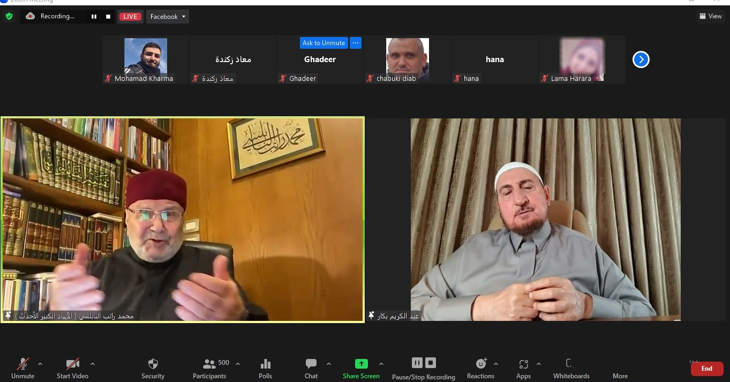Screen dimensions: 730x382
Task: Open the Chat panel
Action: (311, 364)
